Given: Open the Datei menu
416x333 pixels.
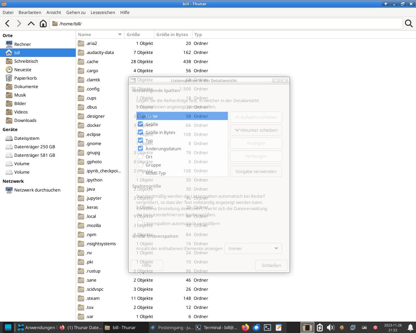Looking at the screenshot, I should click(x=8, y=12).
